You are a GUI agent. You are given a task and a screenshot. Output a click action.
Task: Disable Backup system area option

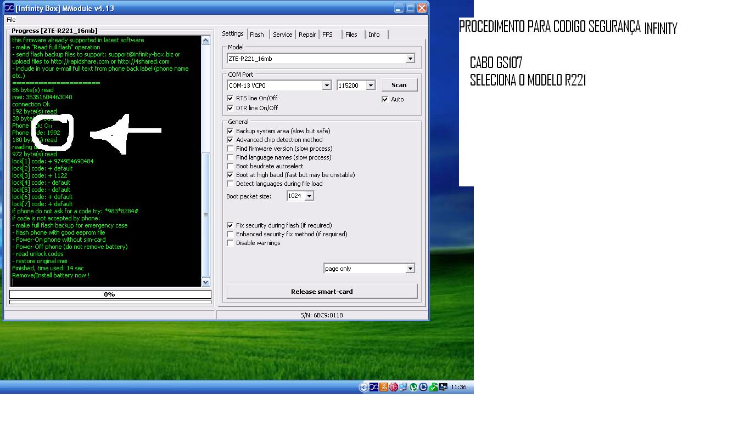click(230, 131)
